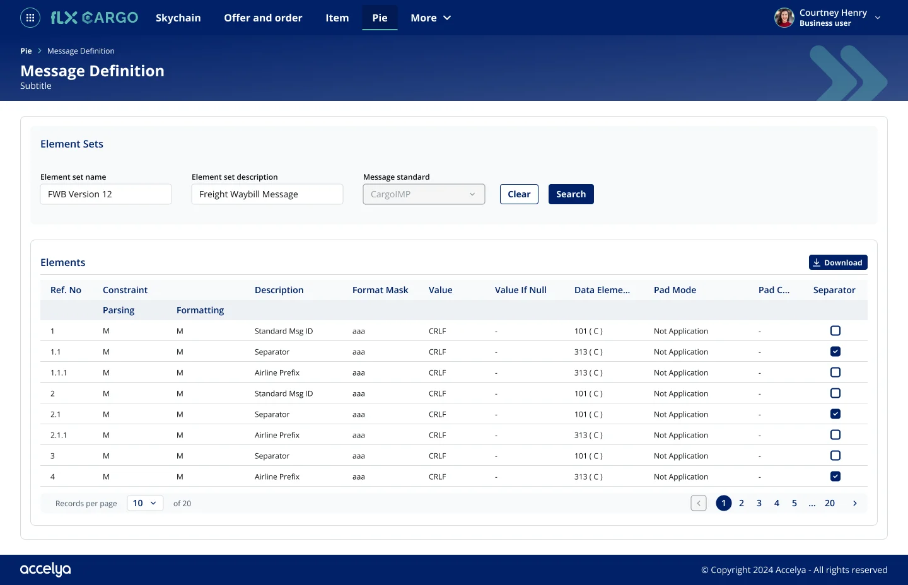Open the Message standard dropdown
Image resolution: width=908 pixels, height=585 pixels.
click(424, 194)
